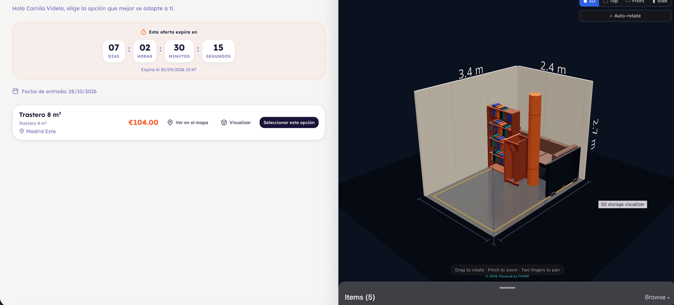Screen dimensions: 674x305
Task: Click the 'Trastero 8 m²' card title
Action: point(40,115)
